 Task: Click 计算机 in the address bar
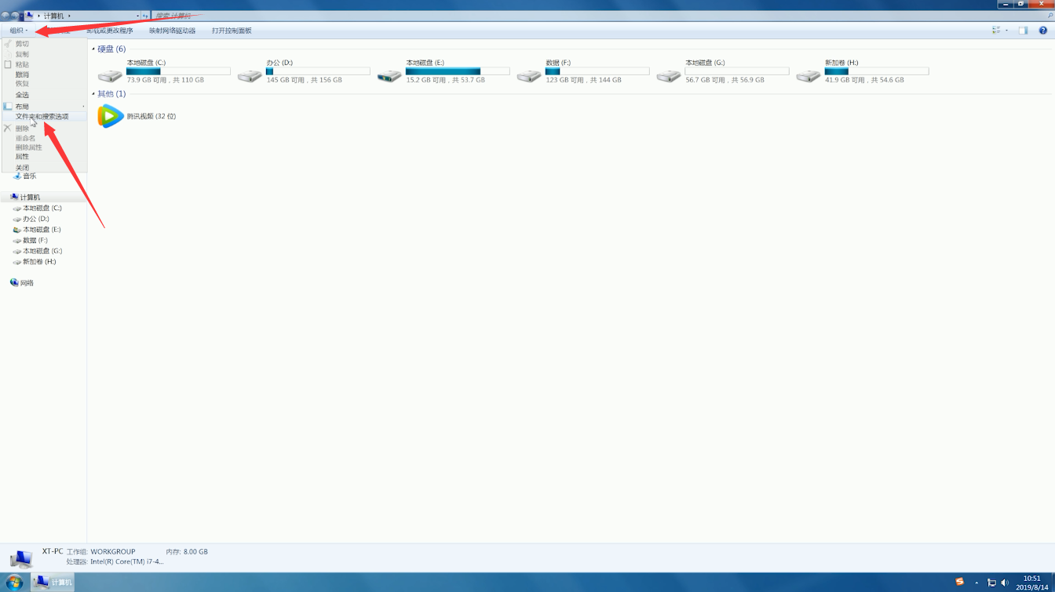point(53,16)
